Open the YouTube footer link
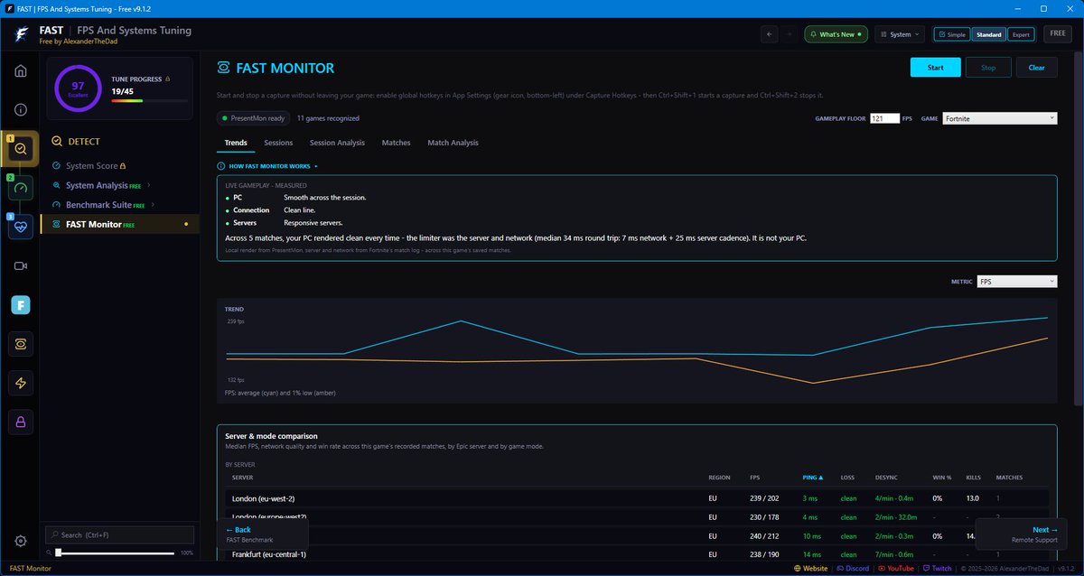Screen dimensions: 1084x576 point(895,569)
